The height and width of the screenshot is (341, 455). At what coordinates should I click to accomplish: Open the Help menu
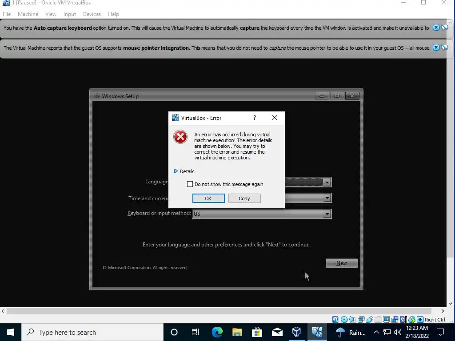pyautogui.click(x=113, y=14)
